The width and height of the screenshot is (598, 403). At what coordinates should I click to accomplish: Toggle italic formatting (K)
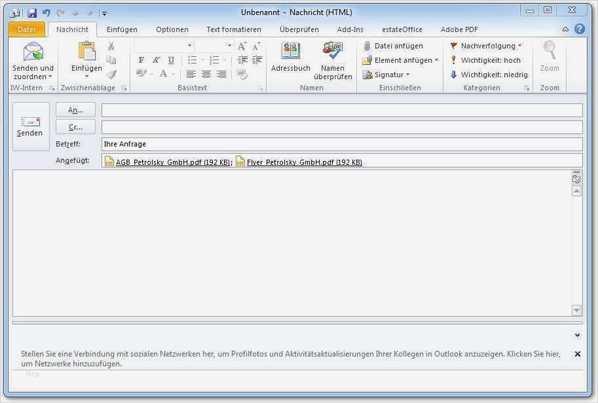156,60
